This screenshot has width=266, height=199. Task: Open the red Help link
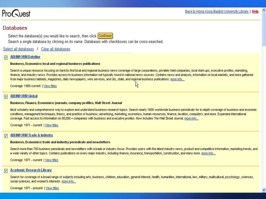pyautogui.click(x=255, y=12)
